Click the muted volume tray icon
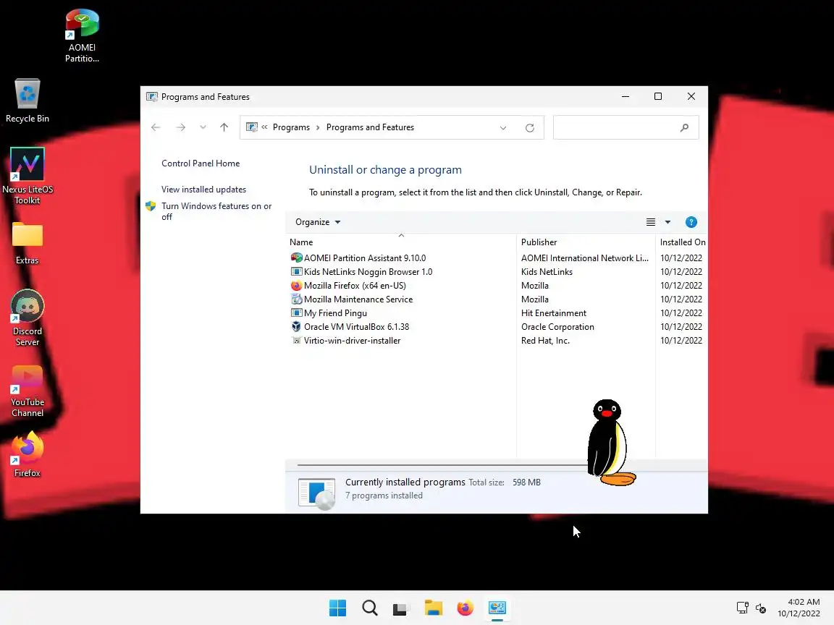The width and height of the screenshot is (834, 625). point(761,608)
